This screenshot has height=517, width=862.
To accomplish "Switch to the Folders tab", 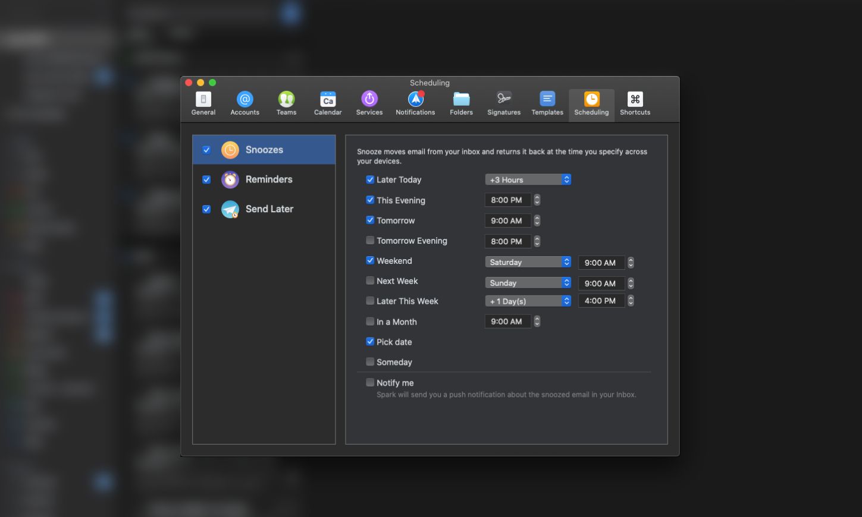I will click(x=461, y=104).
